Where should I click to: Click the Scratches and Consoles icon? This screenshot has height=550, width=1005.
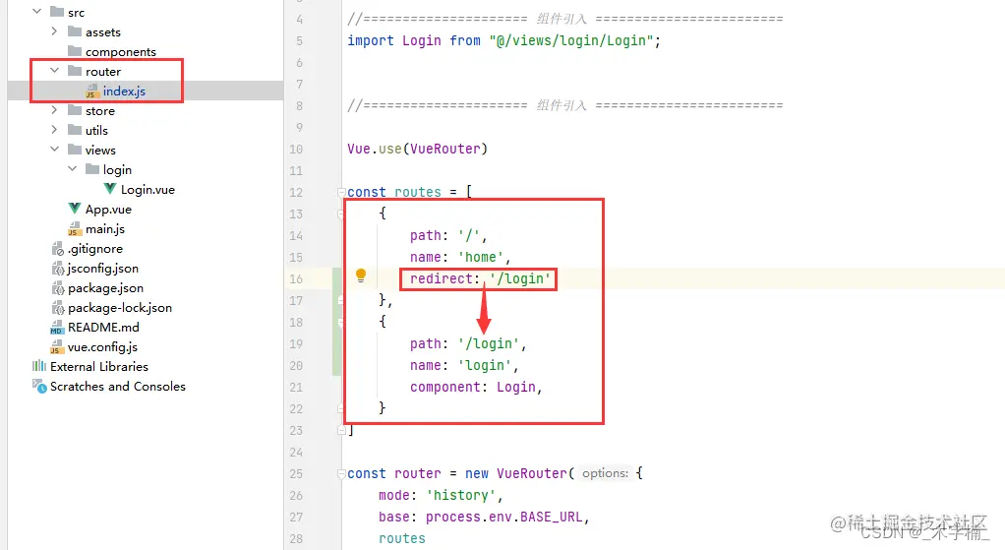(x=39, y=387)
